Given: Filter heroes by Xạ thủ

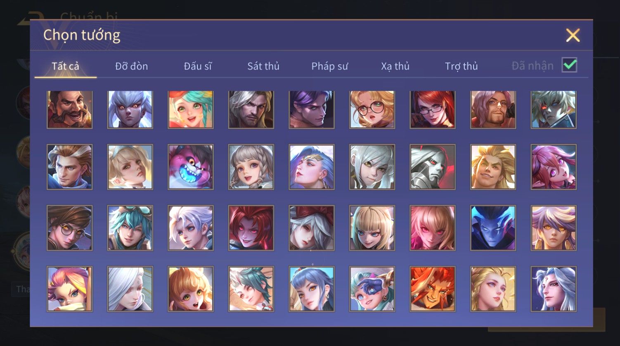Looking at the screenshot, I should tap(395, 66).
